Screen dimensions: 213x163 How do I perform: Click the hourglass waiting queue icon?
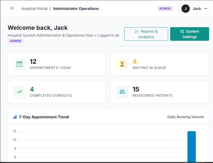pyautogui.click(x=122, y=64)
